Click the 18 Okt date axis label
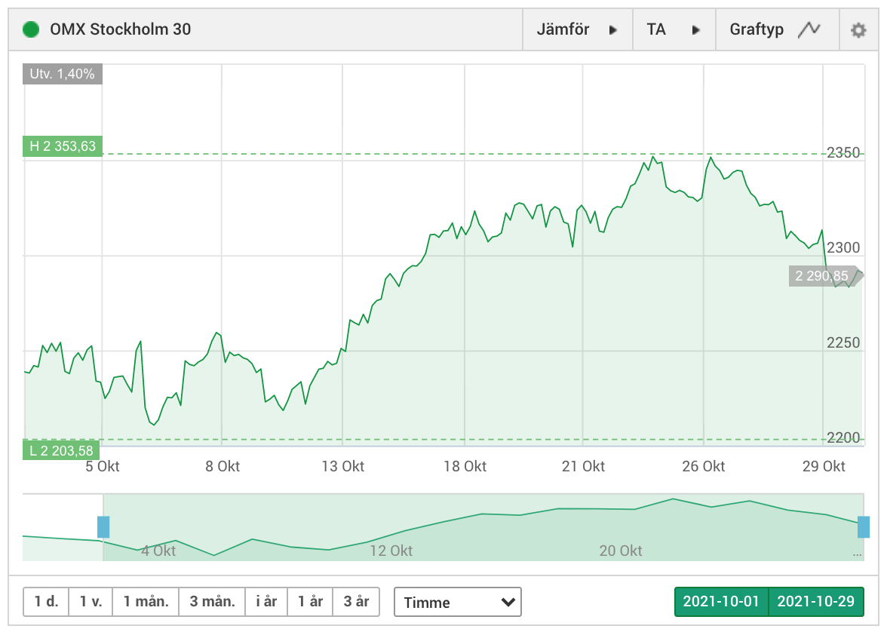This screenshot has width=887, height=632. 465,467
